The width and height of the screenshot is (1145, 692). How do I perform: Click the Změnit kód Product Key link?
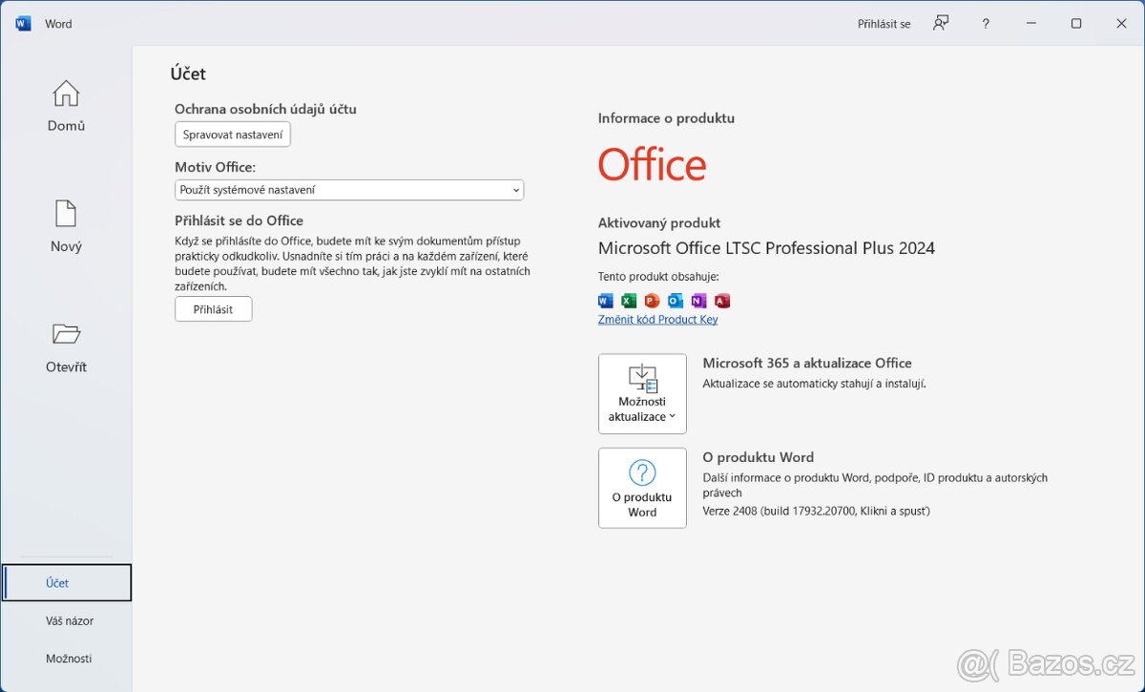pyautogui.click(x=657, y=320)
